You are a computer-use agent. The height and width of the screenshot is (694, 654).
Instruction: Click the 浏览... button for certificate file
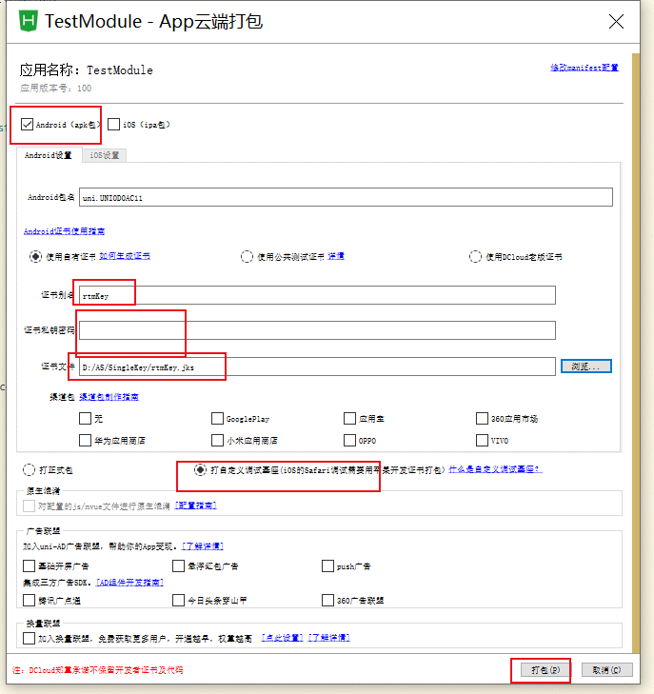pyautogui.click(x=585, y=366)
